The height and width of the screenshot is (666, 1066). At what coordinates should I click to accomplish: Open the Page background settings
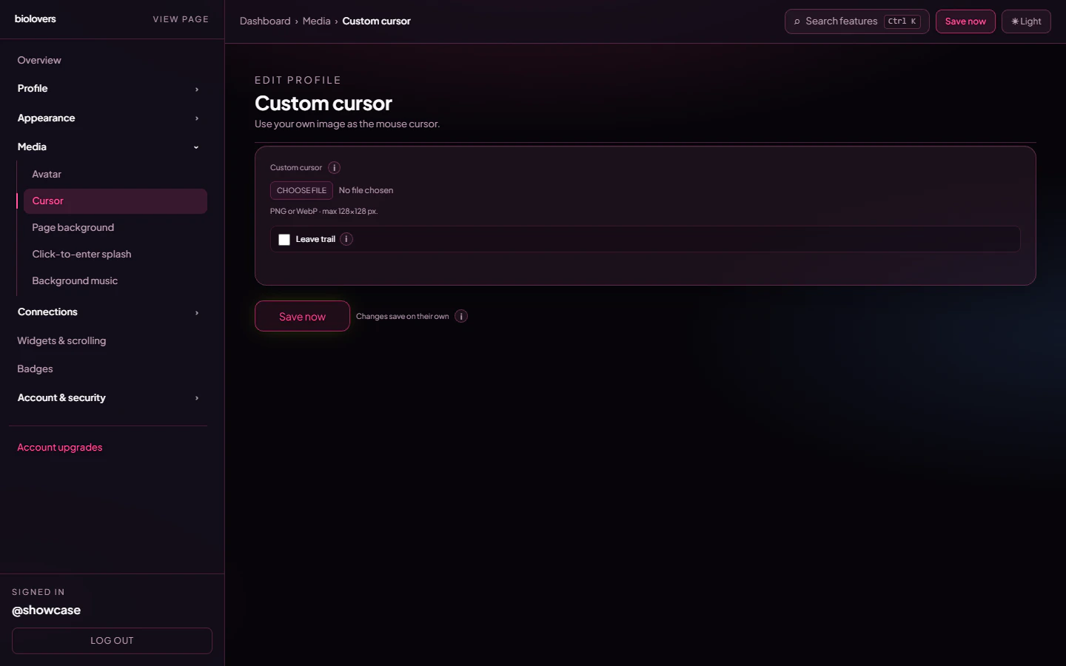click(73, 227)
